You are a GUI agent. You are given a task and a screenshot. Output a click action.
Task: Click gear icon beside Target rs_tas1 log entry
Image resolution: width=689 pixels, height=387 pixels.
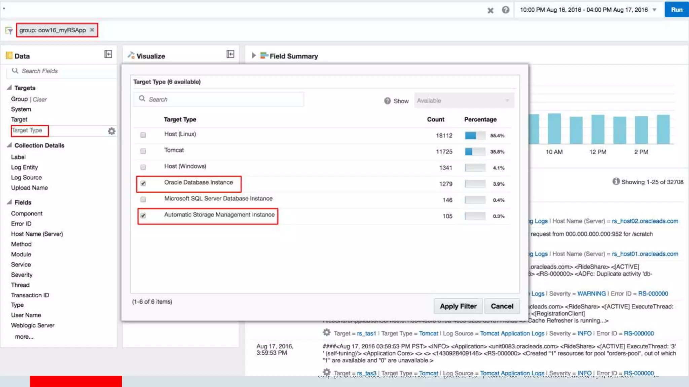click(326, 333)
